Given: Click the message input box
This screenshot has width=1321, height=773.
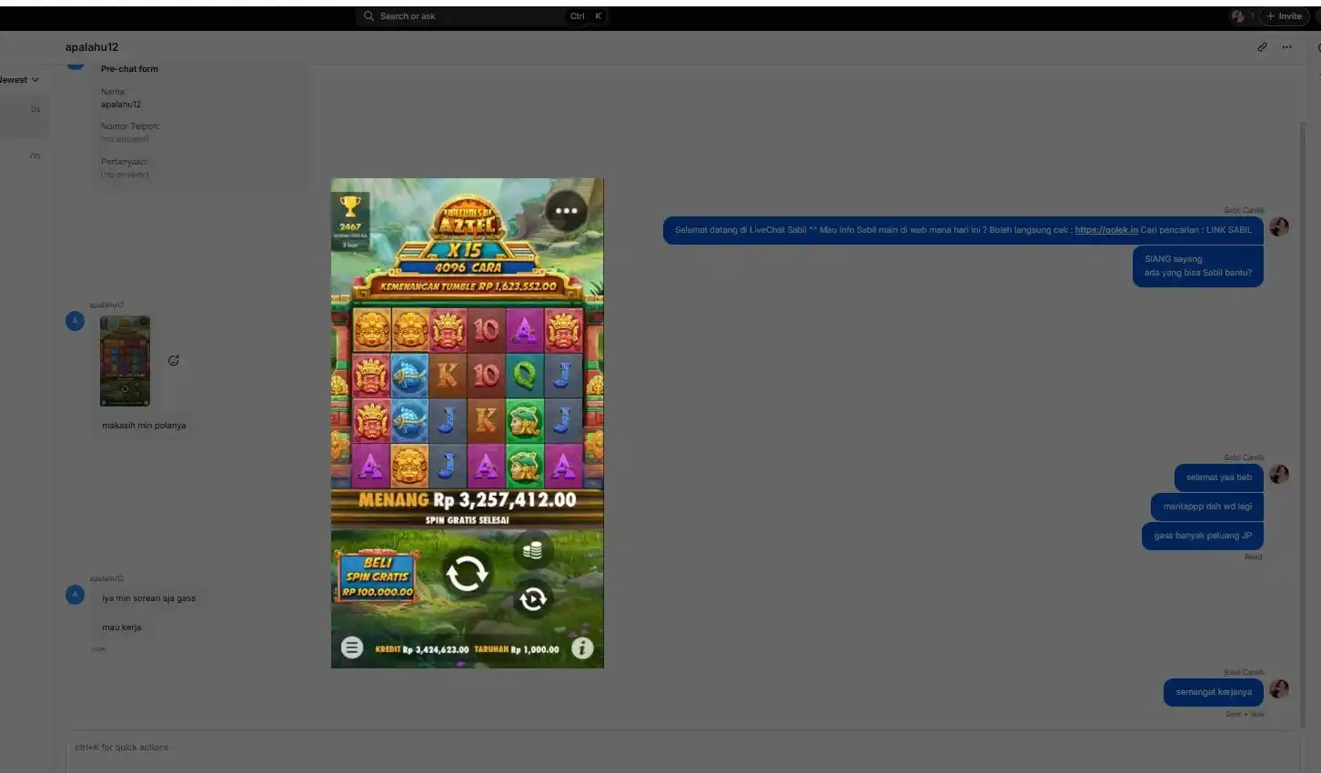Looking at the screenshot, I should [x=682, y=751].
